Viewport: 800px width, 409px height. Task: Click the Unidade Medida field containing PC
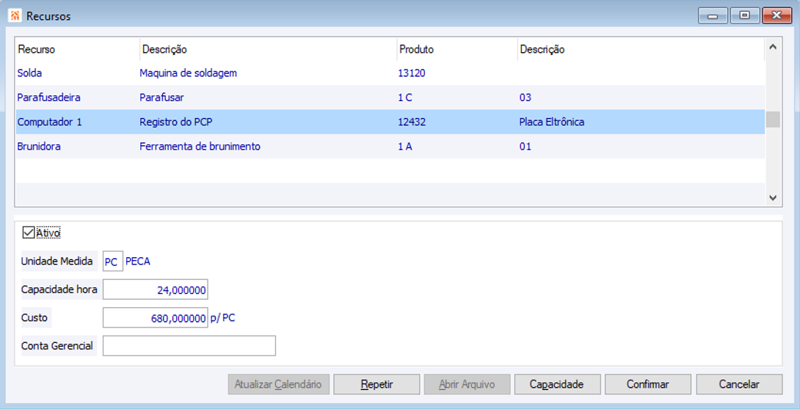click(113, 261)
